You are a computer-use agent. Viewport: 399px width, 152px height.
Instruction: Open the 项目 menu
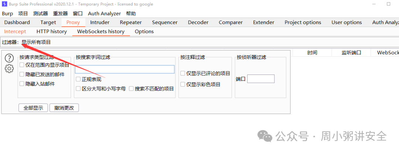pyautogui.click(x=23, y=14)
